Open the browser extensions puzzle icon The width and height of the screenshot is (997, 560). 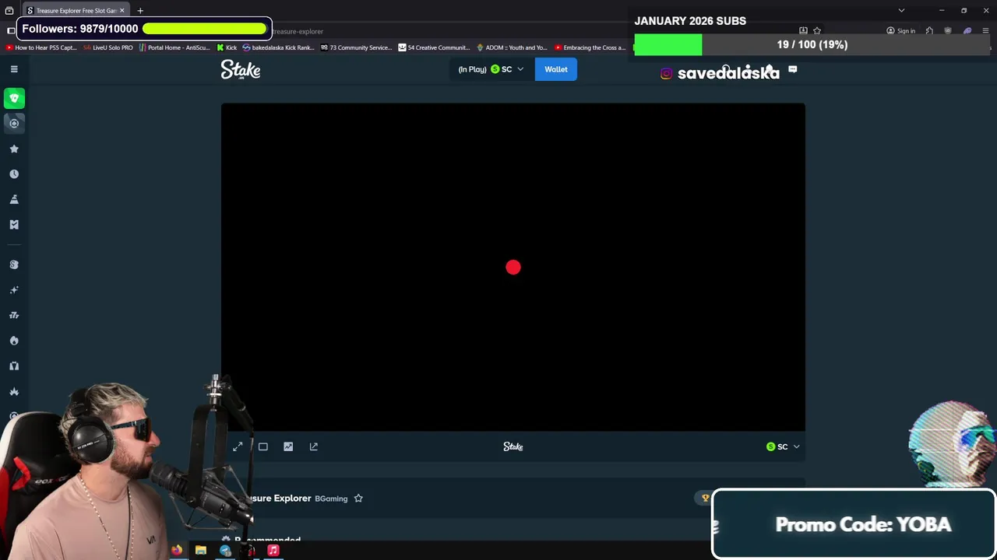coord(929,31)
